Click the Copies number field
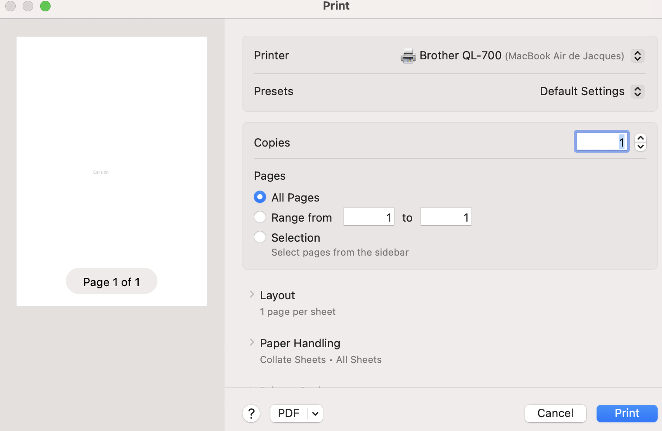The height and width of the screenshot is (431, 662). click(x=601, y=142)
